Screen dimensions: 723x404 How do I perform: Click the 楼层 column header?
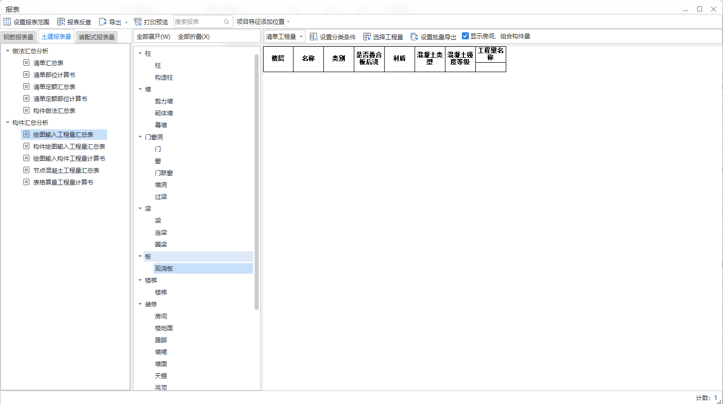coord(278,59)
